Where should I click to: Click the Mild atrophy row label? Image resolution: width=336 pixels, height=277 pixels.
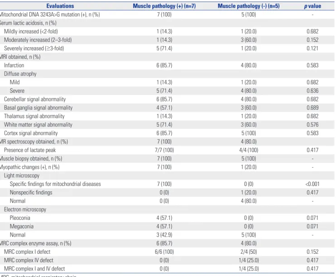(15, 82)
